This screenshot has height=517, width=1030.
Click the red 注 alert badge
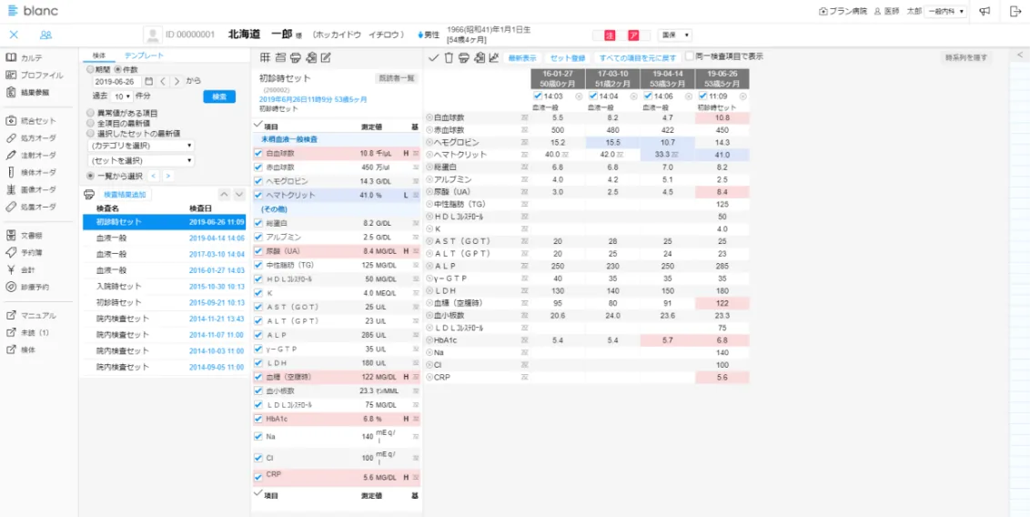[609, 35]
